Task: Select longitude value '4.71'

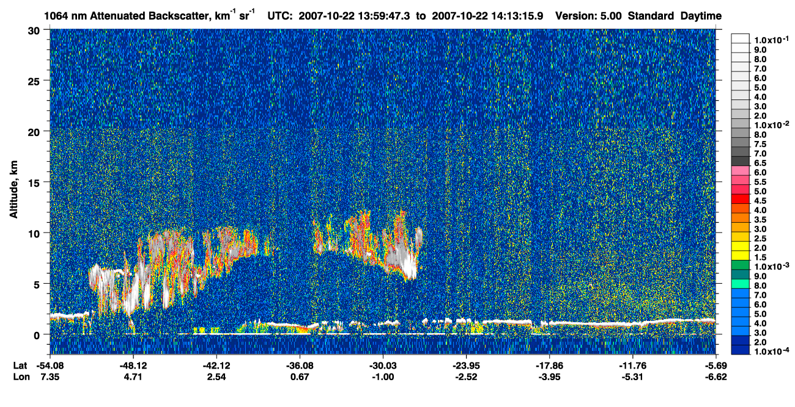Action: (133, 376)
